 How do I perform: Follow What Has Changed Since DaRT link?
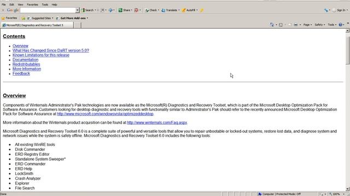tap(51, 51)
